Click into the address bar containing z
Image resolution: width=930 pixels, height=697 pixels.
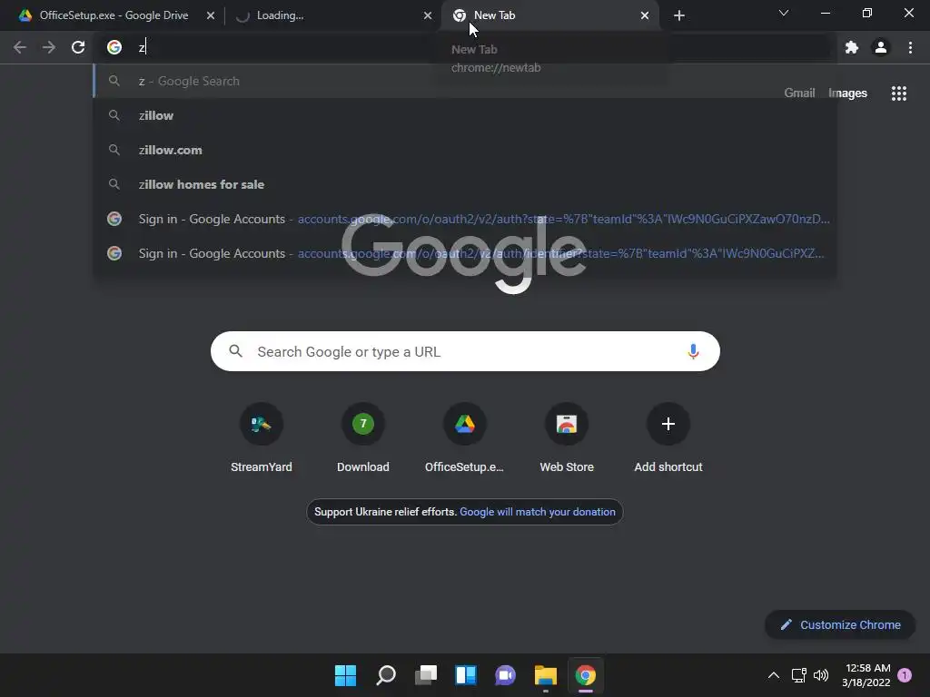tap(465, 47)
